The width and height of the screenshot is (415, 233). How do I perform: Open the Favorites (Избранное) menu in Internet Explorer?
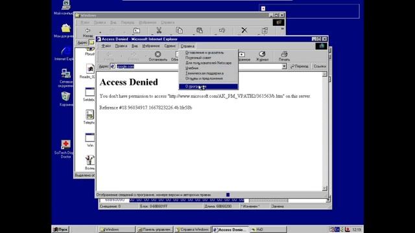[x=151, y=46]
